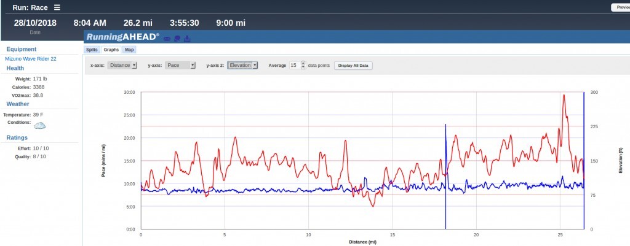Open the y-axis Pace dropdown
Viewport: 630px width, 246px height.
[x=180, y=65]
